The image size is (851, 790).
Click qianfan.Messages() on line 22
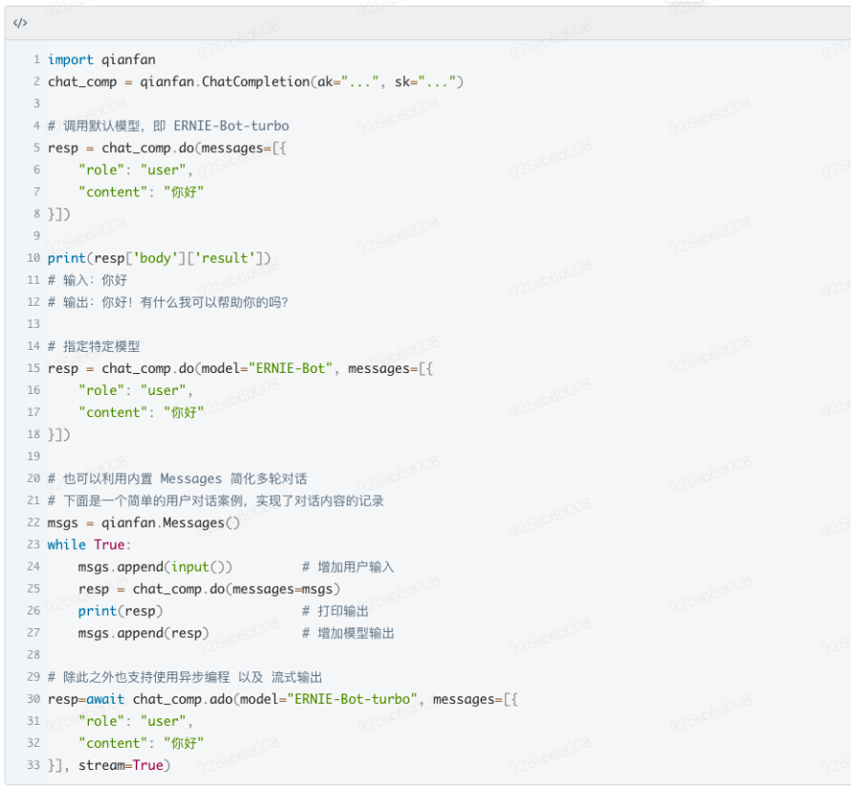click(x=170, y=523)
